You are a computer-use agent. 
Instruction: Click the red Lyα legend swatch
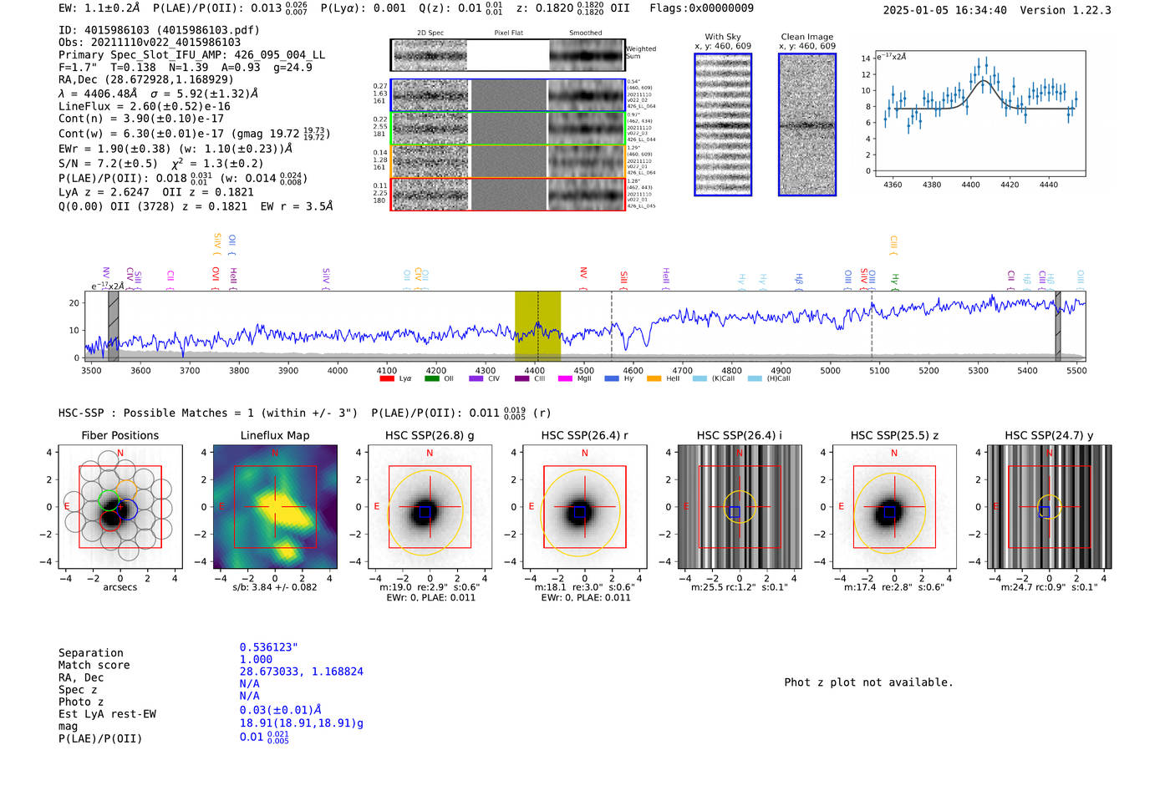pos(386,378)
